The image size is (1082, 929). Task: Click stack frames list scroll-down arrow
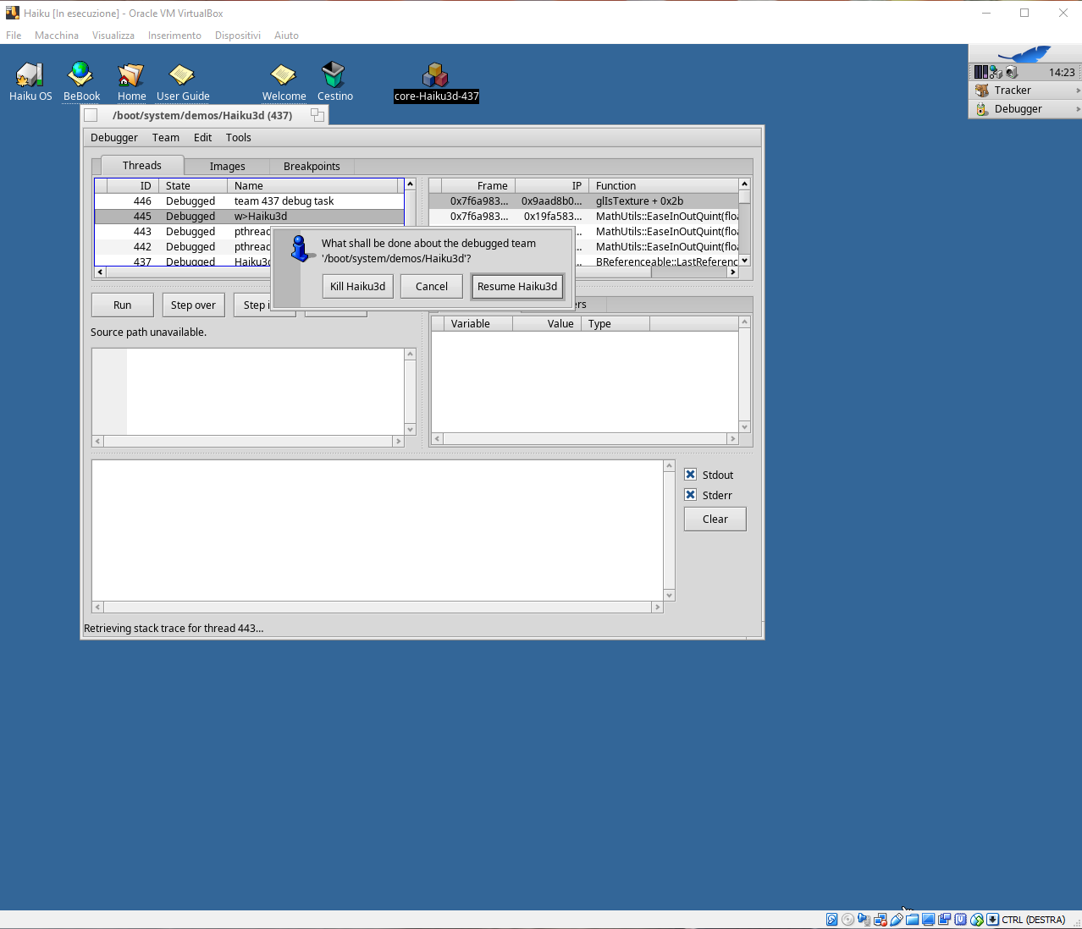(744, 261)
